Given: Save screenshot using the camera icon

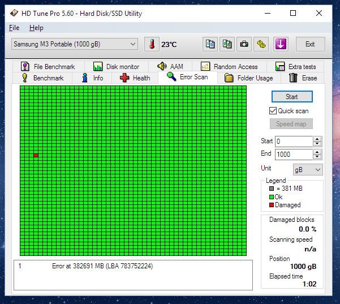Looking at the screenshot, I should click(x=244, y=44).
